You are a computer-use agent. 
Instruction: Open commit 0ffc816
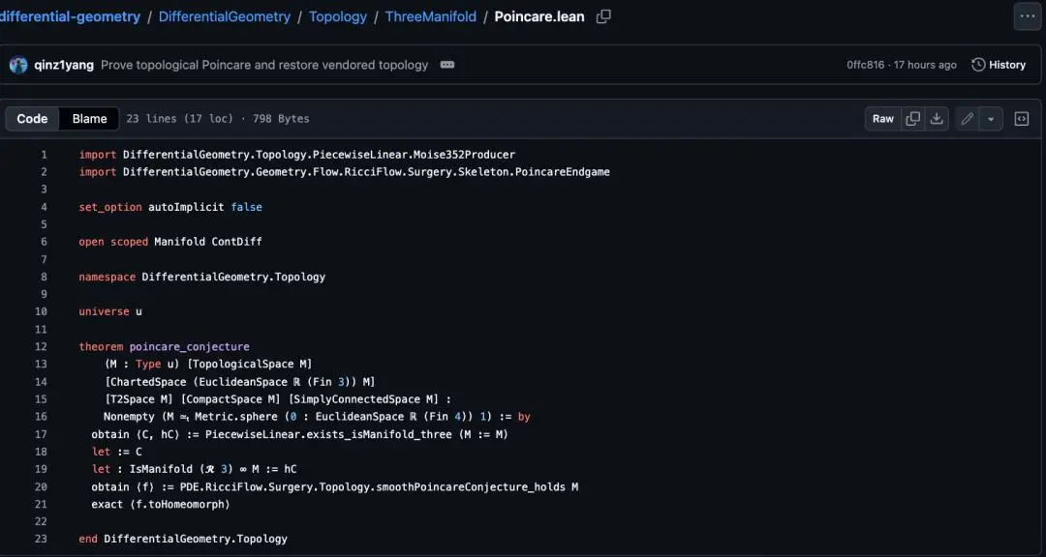pyautogui.click(x=865, y=65)
